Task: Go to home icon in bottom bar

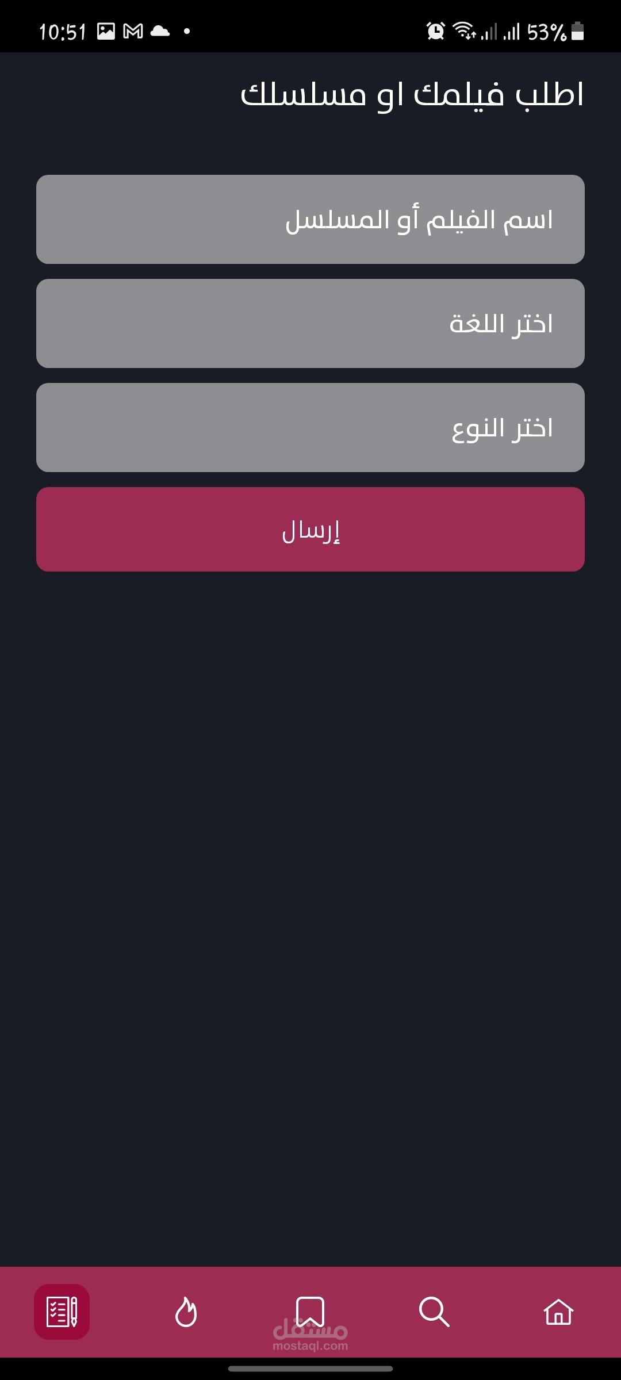Action: (x=558, y=1312)
